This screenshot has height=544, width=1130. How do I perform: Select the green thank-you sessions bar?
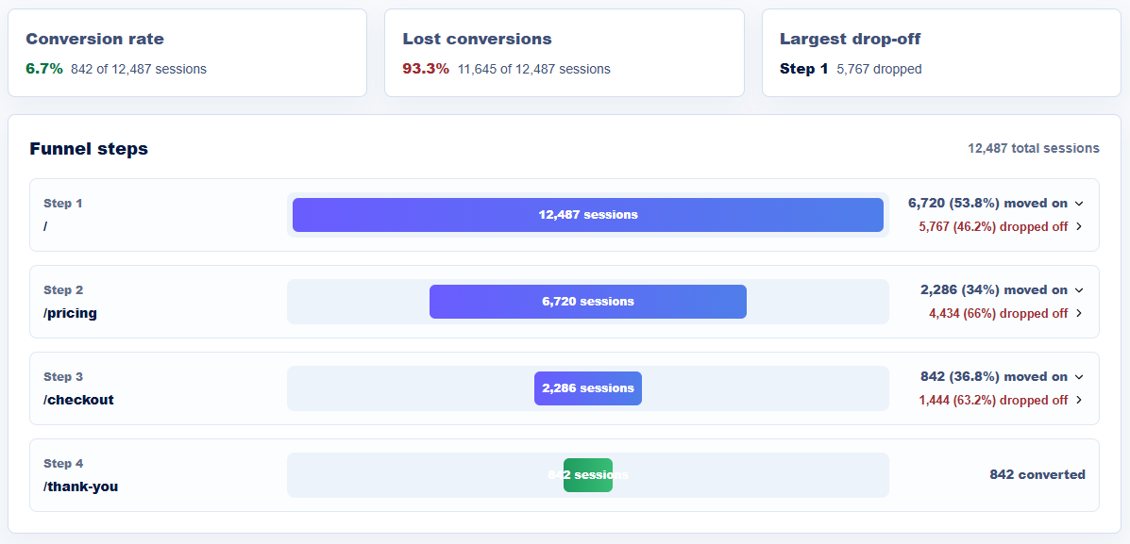588,475
